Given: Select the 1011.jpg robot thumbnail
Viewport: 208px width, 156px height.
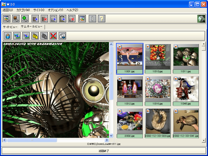Looking at the screenshot, I should pos(186,59).
